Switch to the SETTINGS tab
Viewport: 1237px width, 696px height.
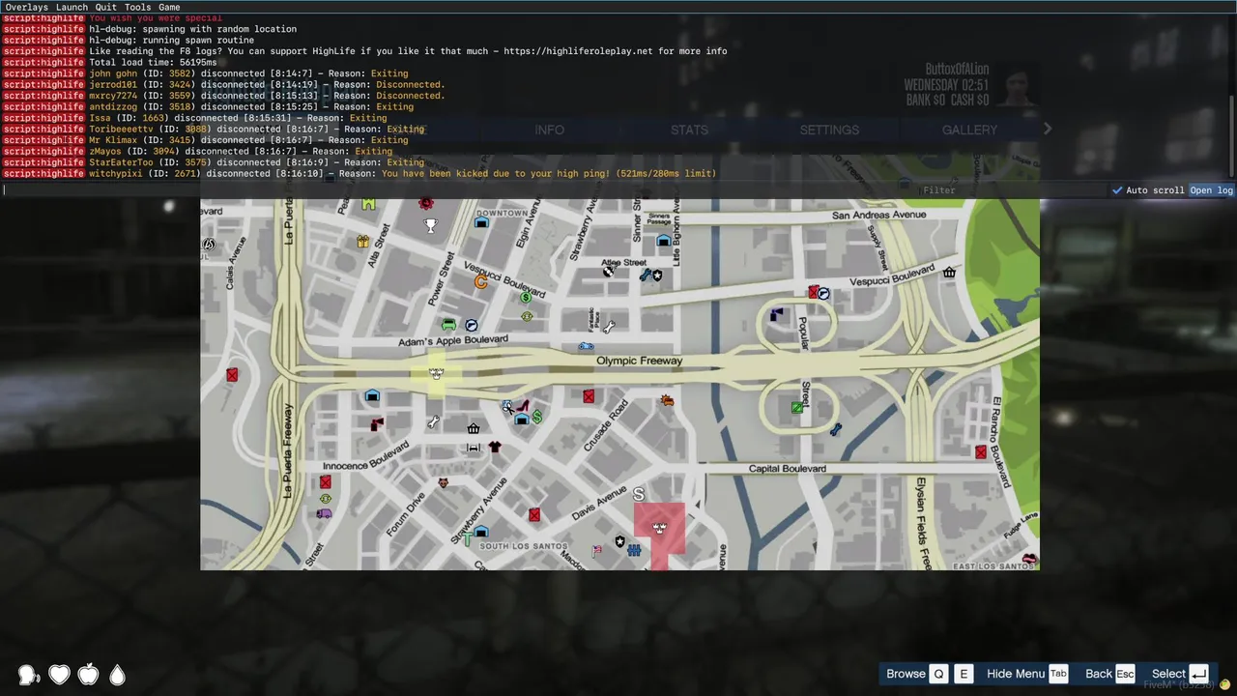(829, 130)
